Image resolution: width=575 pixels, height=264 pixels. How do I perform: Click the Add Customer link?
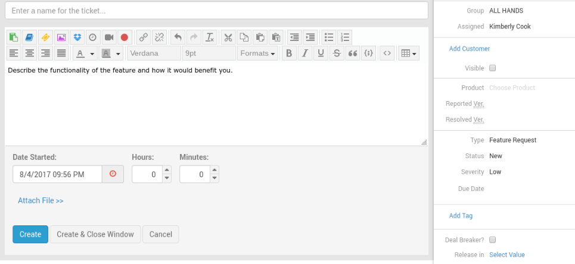point(470,49)
